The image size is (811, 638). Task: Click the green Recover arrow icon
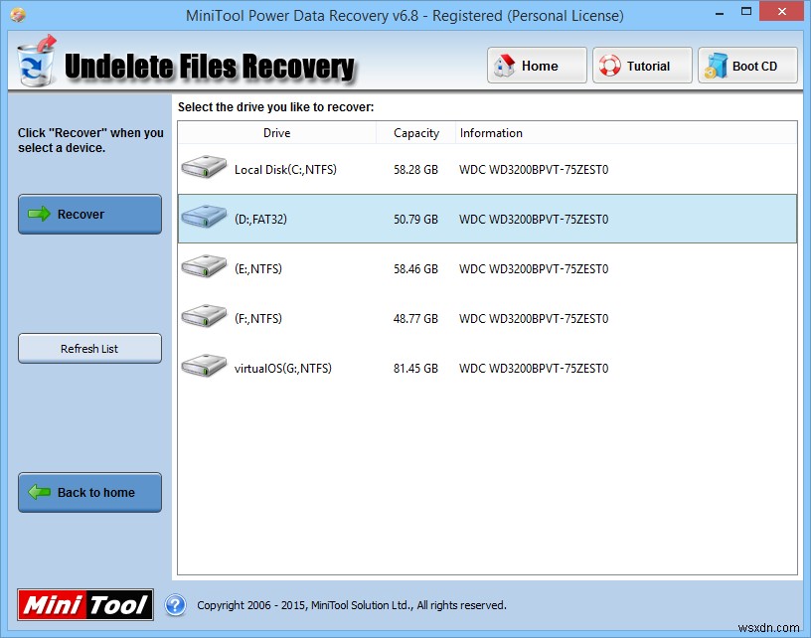[x=39, y=215]
